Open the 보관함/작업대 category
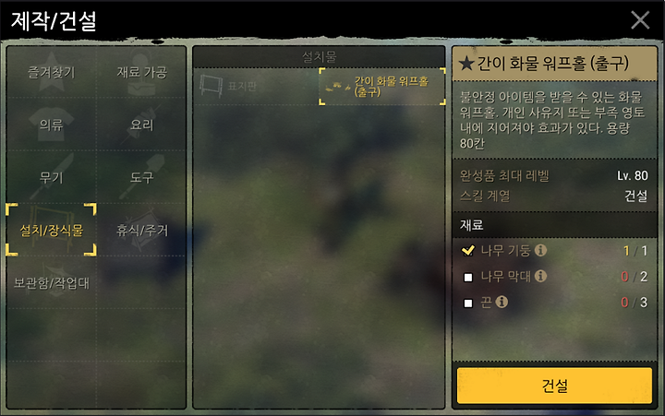The image size is (665, 416). pos(52,282)
